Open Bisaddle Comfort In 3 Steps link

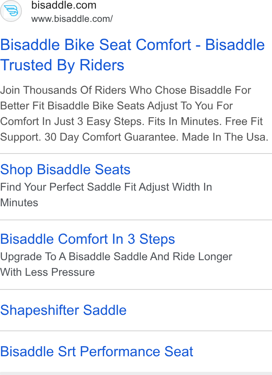click(88, 239)
